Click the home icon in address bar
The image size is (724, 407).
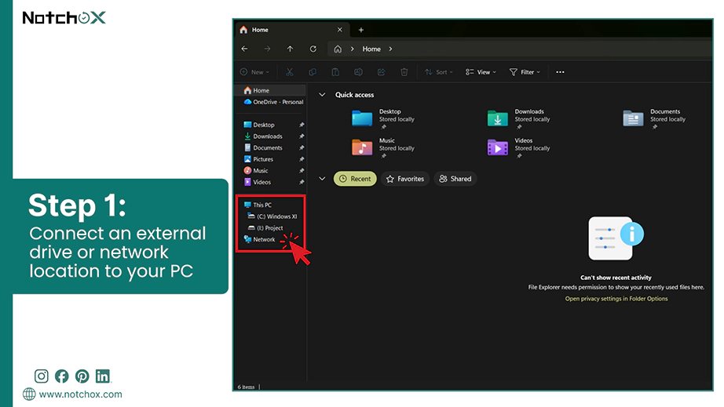(338, 49)
